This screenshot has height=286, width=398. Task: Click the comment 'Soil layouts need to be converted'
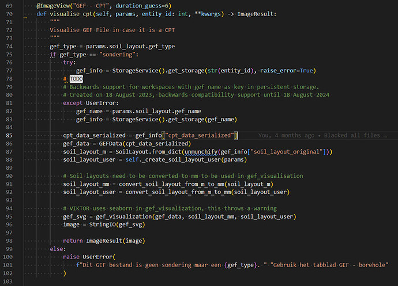[x=183, y=176]
